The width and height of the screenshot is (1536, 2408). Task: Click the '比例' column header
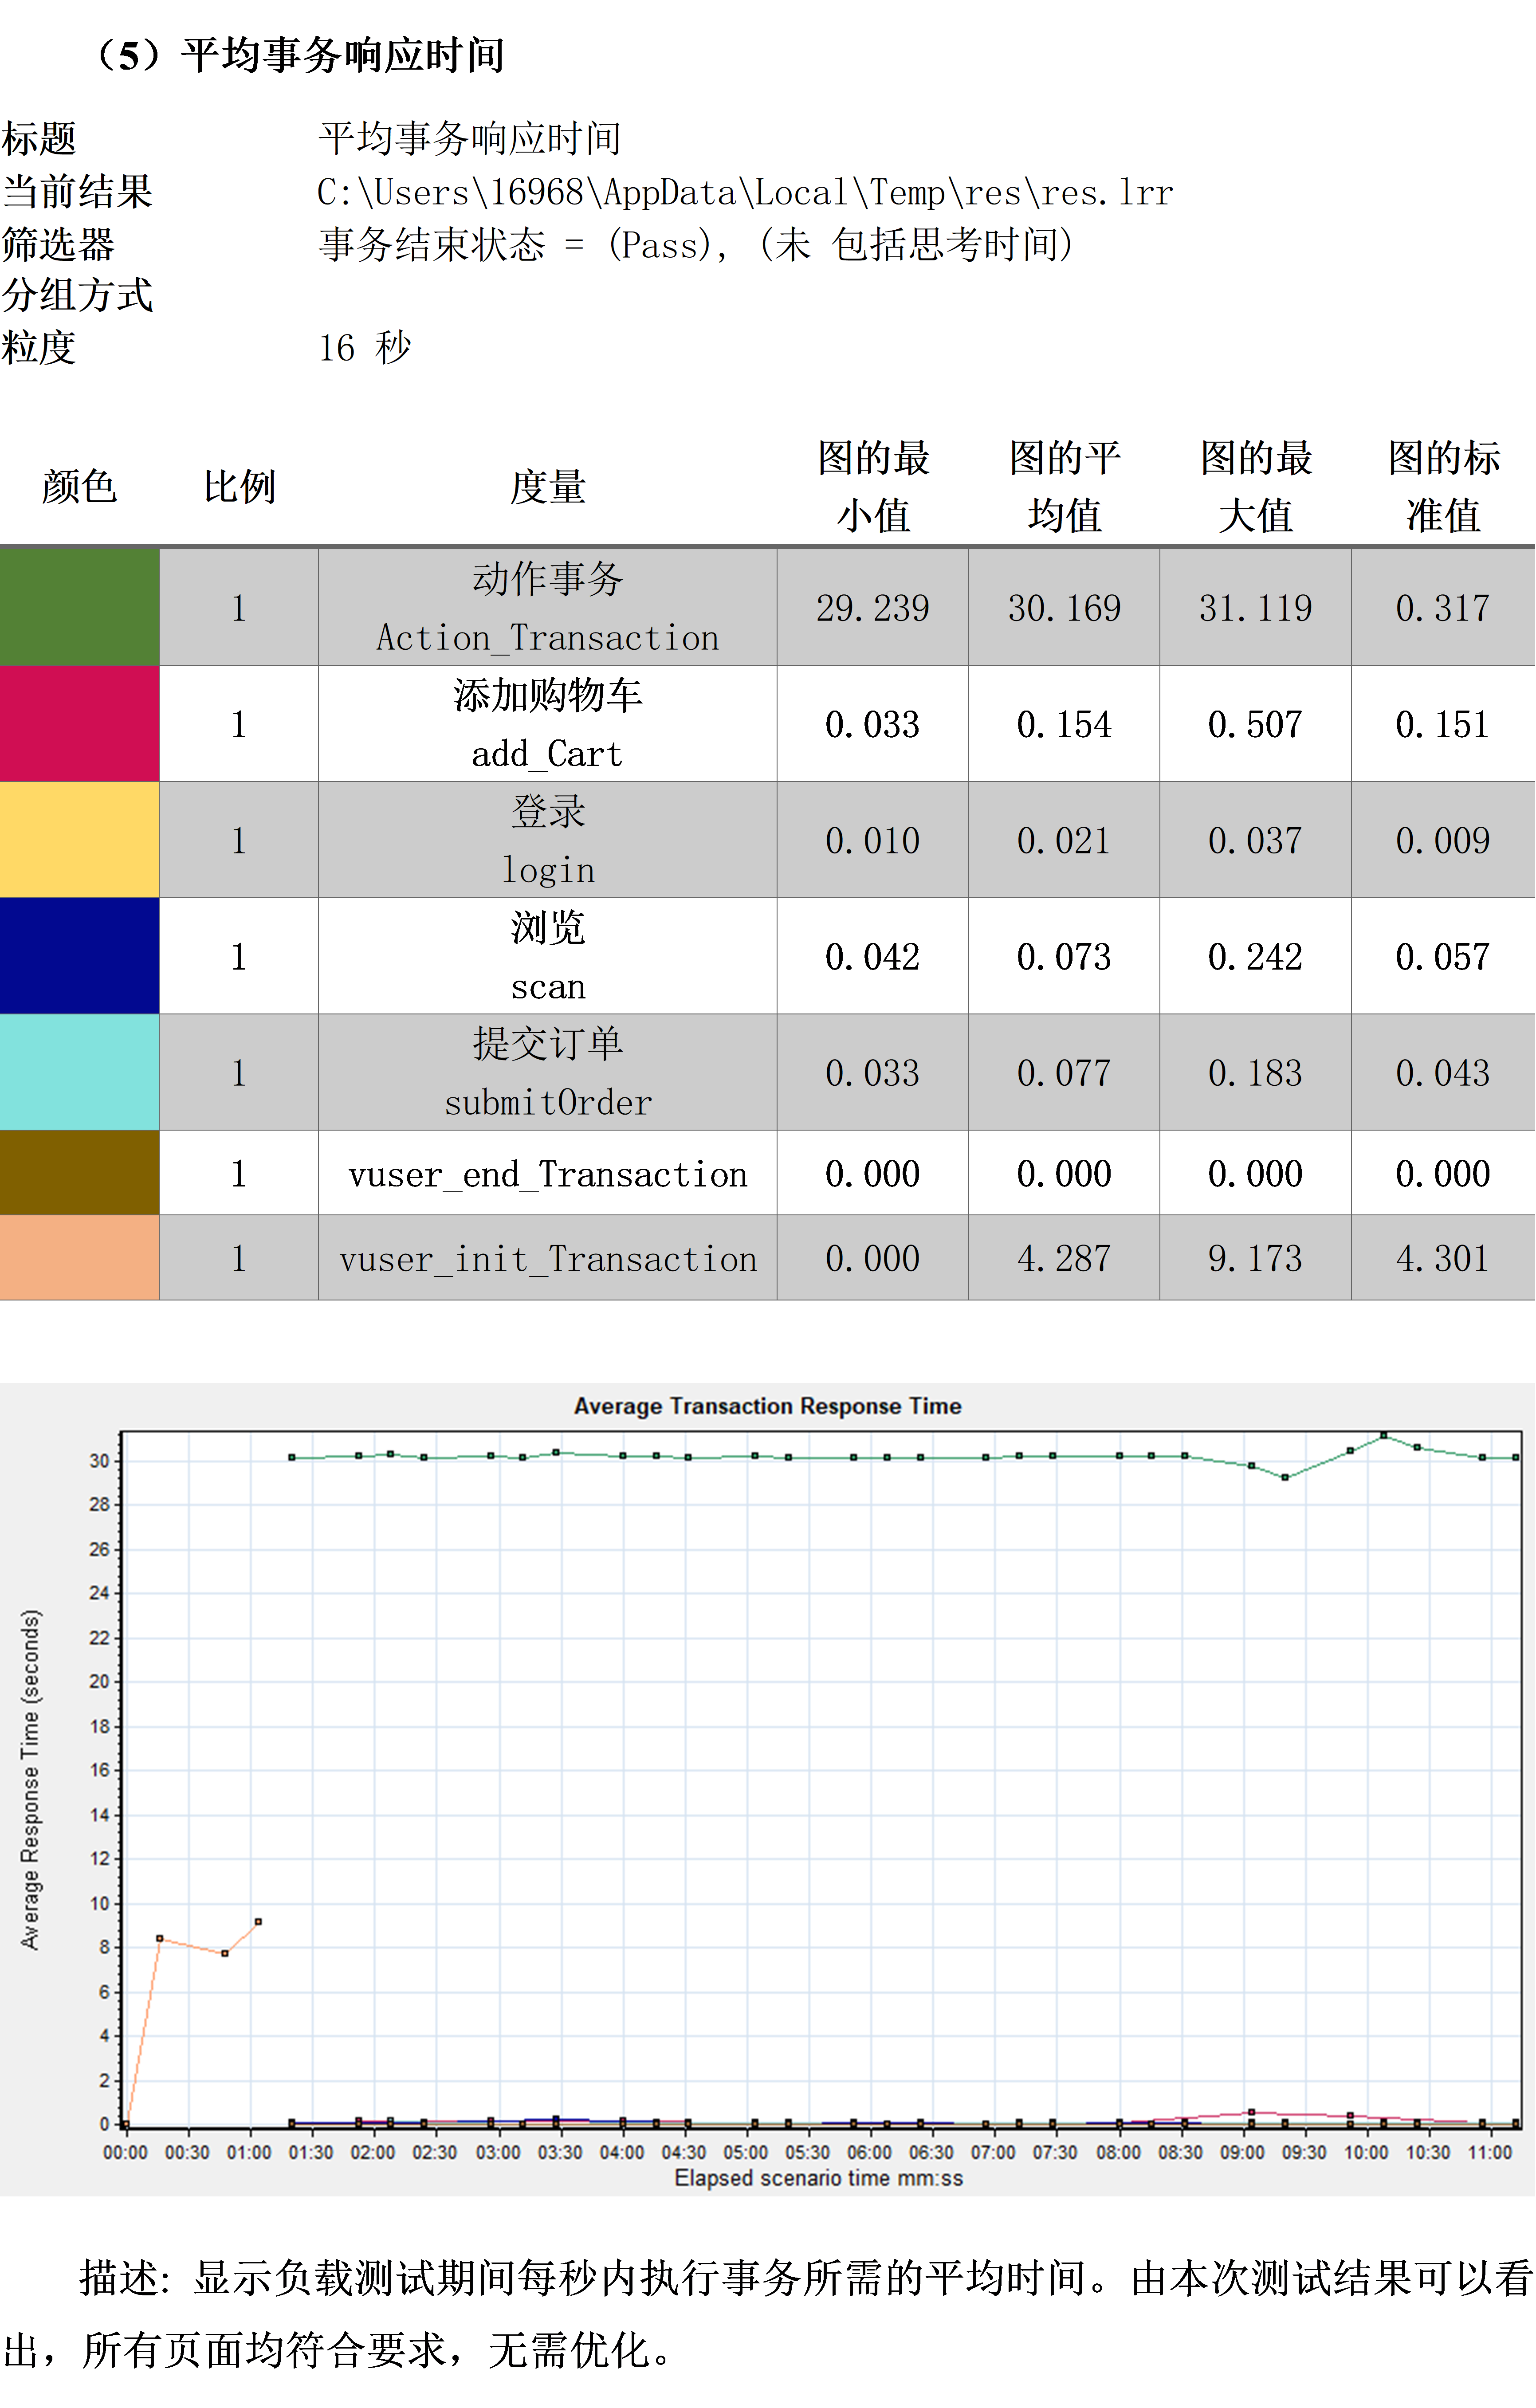point(239,487)
